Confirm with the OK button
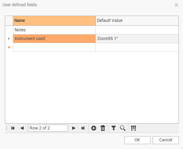Screen dimensions: 183x149 click(x=137, y=140)
